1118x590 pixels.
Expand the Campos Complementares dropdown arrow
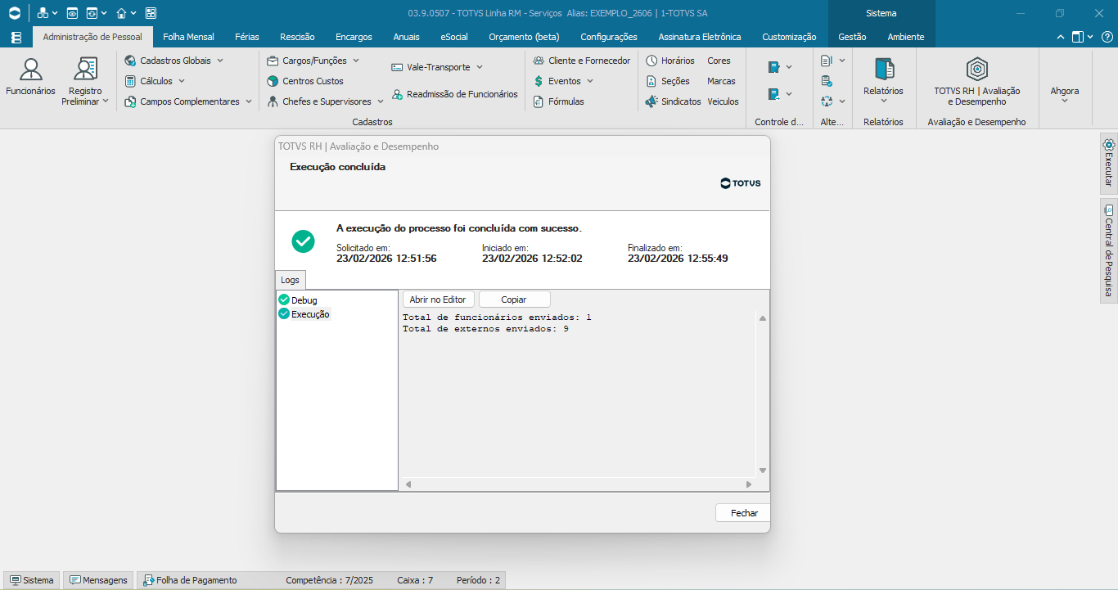point(249,101)
